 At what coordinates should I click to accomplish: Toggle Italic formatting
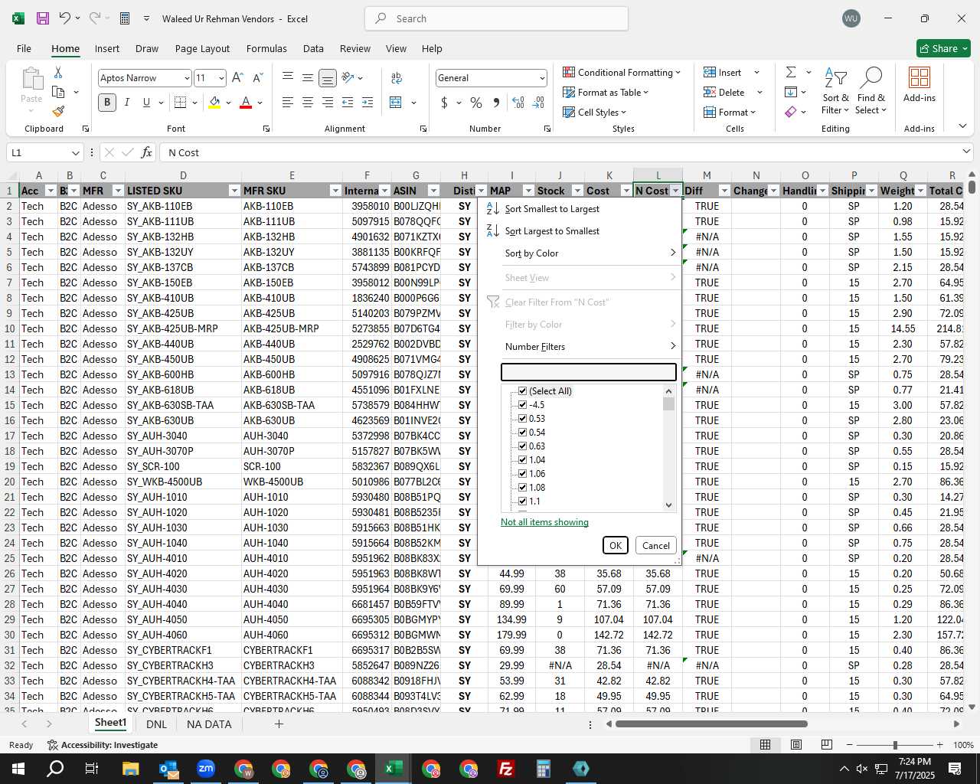pyautogui.click(x=127, y=102)
